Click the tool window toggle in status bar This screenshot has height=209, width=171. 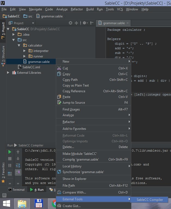pos(4,195)
